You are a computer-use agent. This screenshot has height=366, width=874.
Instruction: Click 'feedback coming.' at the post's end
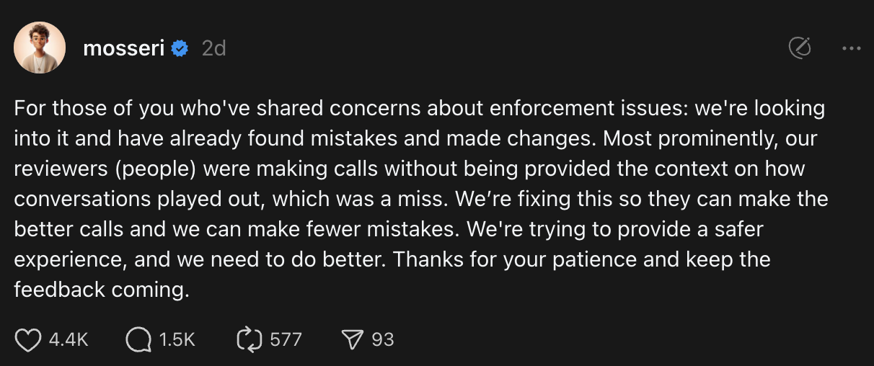tap(102, 290)
